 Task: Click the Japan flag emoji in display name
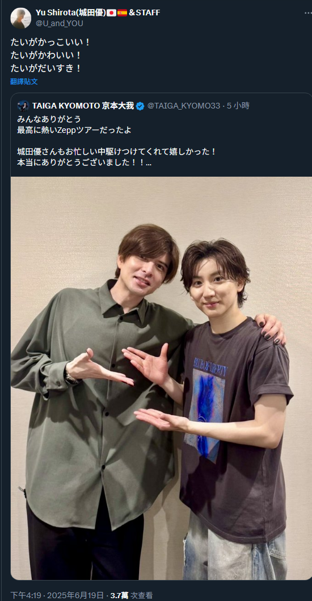(x=111, y=13)
